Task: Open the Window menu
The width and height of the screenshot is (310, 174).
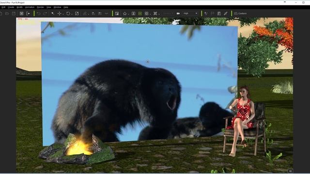Action: pos(57,7)
